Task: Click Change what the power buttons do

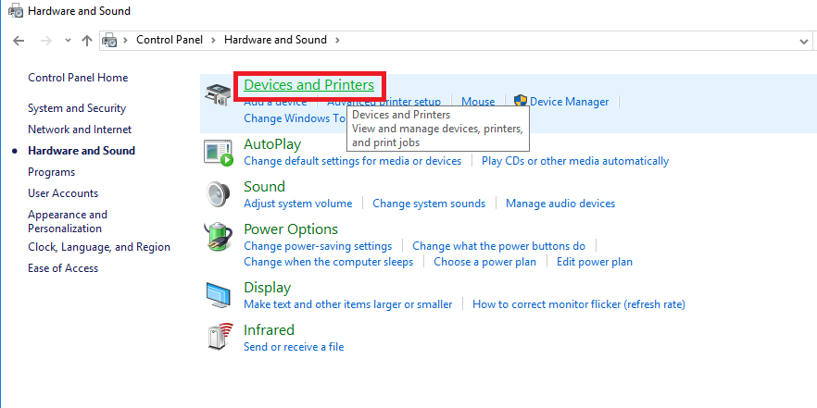Action: [x=499, y=246]
